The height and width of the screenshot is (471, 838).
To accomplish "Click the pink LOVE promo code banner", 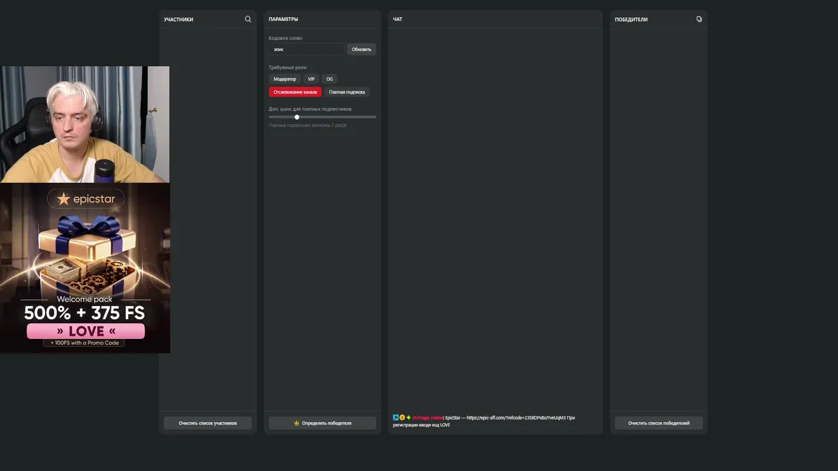I will 86,331.
